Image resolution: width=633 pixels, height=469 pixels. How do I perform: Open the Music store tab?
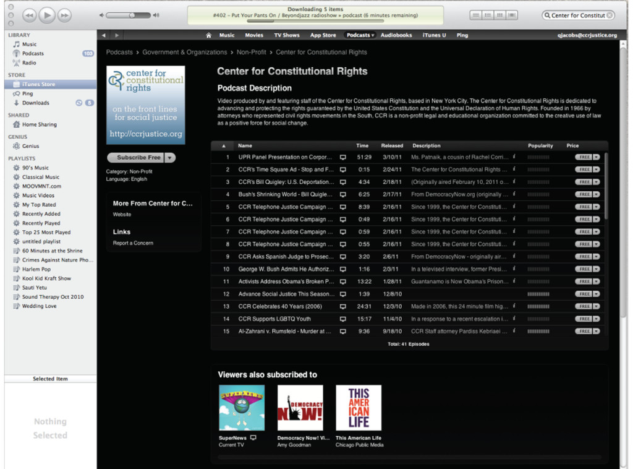(227, 35)
